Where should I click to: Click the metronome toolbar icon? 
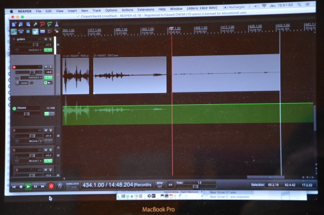coord(57,24)
